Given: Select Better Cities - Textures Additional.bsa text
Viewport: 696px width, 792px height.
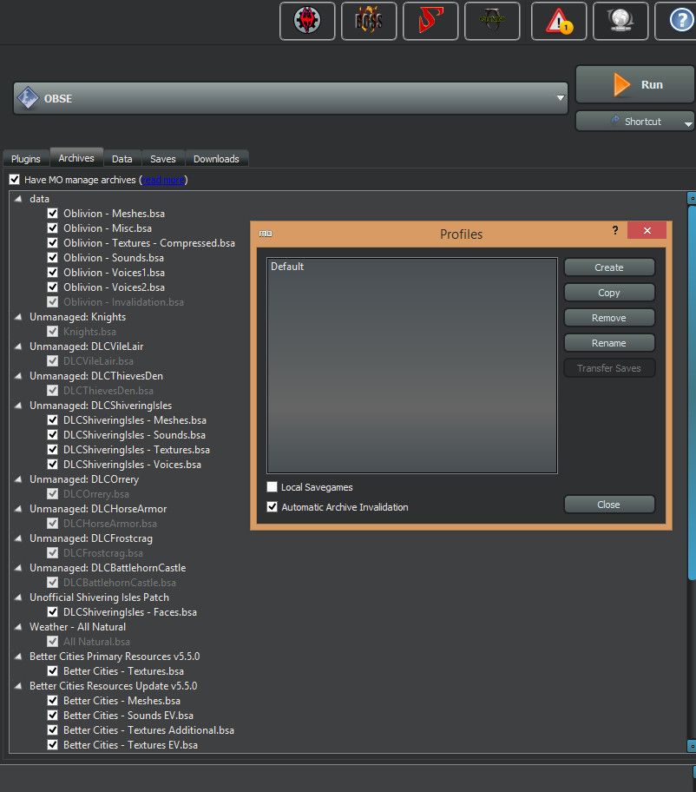Looking at the screenshot, I should click(x=149, y=729).
